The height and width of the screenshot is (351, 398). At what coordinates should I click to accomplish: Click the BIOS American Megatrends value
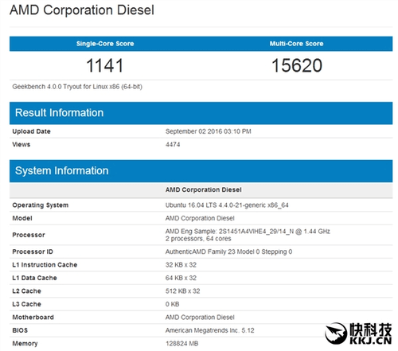pos(209,330)
